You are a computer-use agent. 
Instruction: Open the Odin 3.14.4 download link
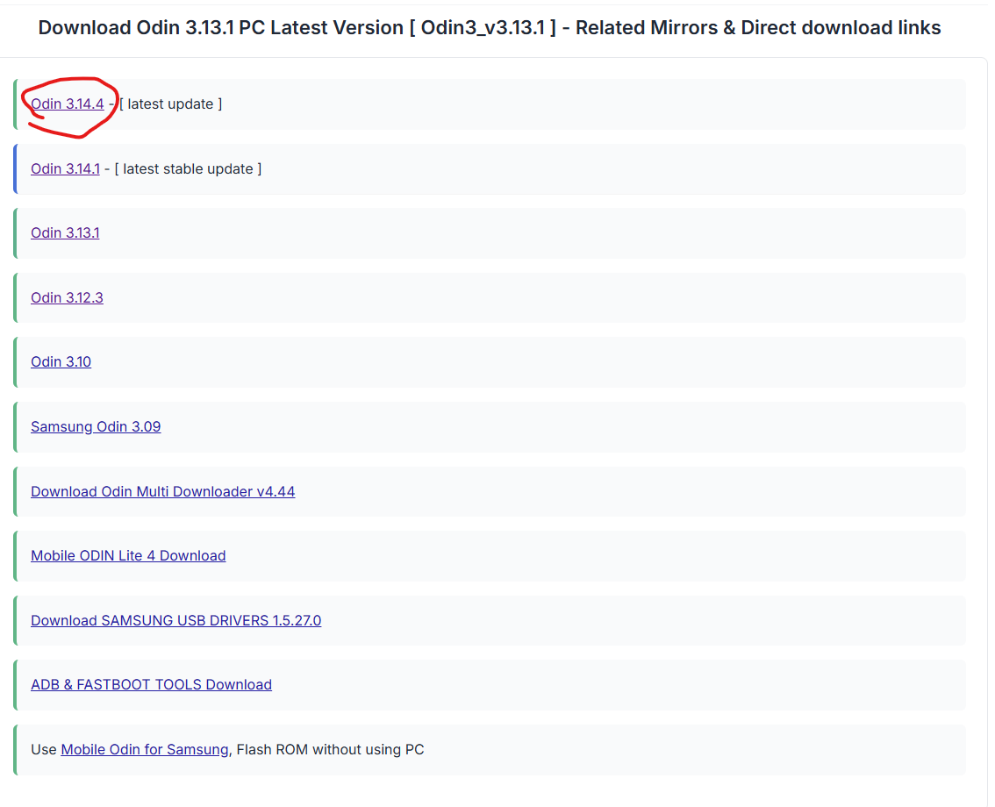(68, 104)
